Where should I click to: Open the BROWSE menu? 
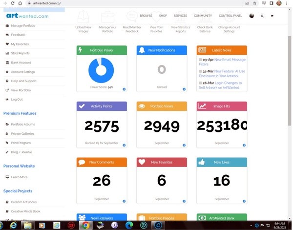pyautogui.click(x=146, y=16)
